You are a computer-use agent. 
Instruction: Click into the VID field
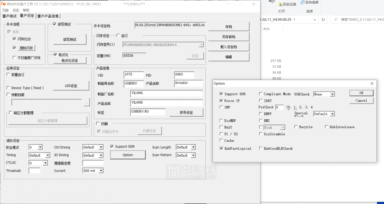pyautogui.click(x=134, y=75)
